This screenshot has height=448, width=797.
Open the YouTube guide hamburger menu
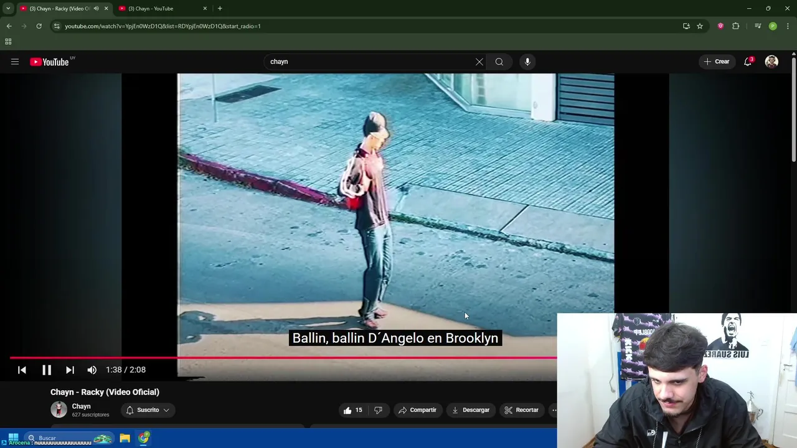point(15,62)
